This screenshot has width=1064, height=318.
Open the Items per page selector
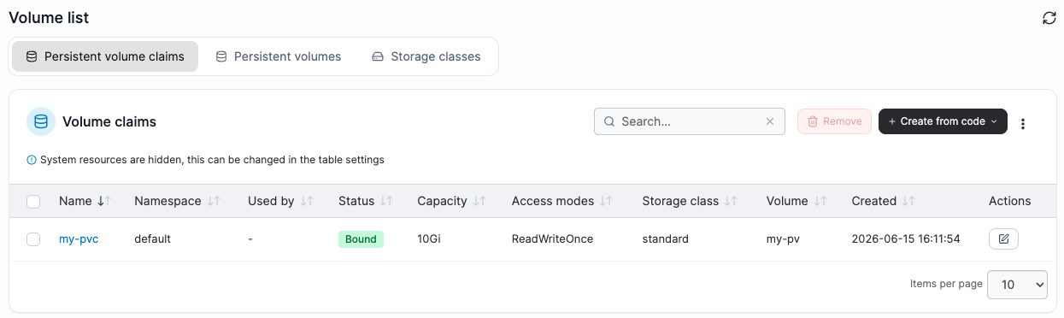tap(1017, 285)
